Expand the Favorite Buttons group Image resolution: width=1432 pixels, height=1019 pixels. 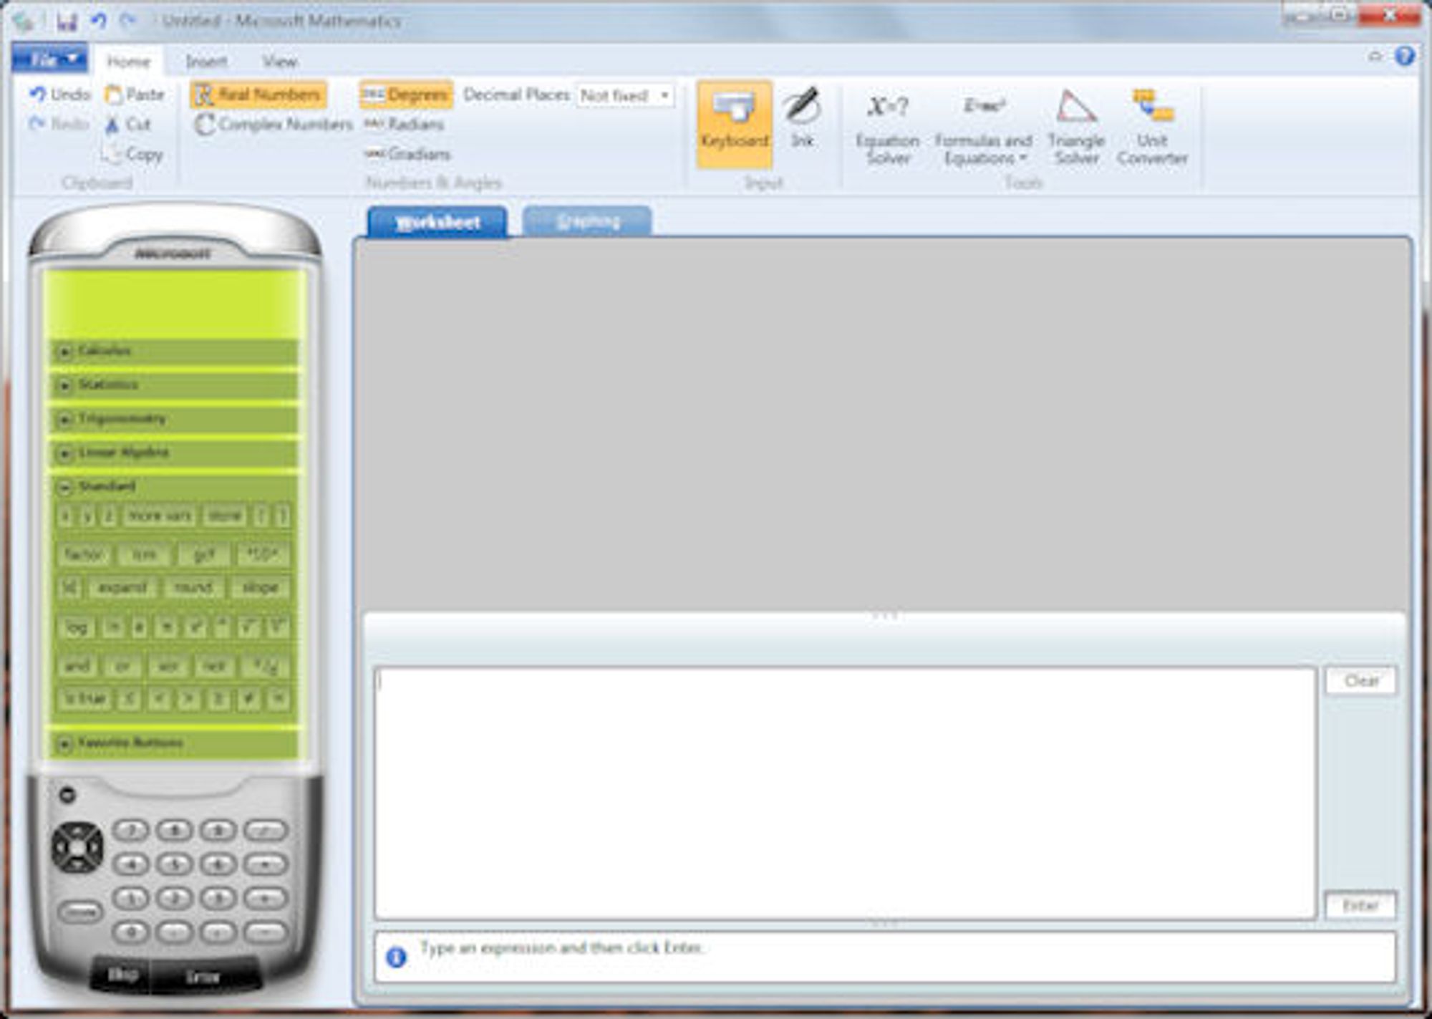(x=175, y=743)
